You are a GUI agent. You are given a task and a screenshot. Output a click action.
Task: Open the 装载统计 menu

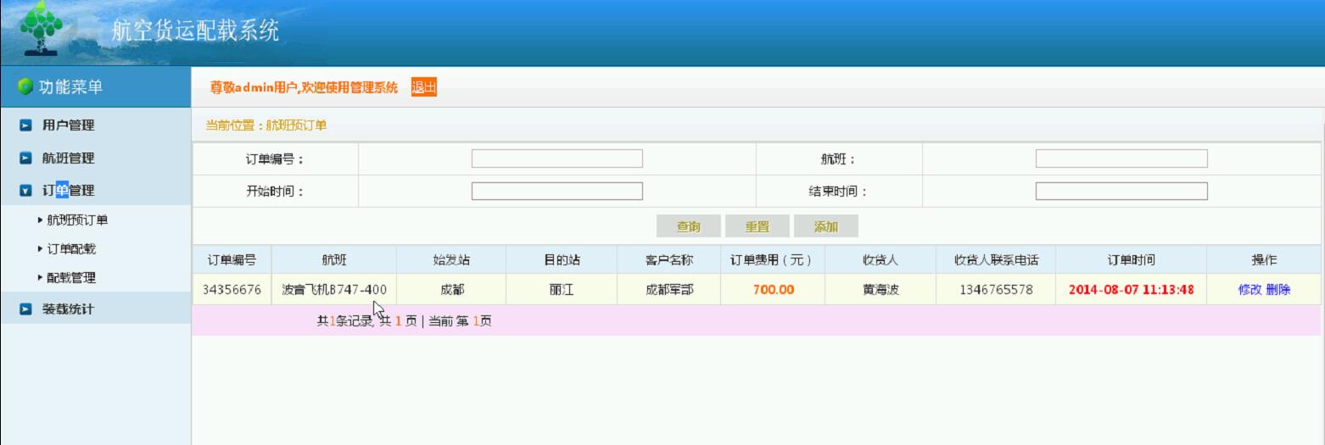(x=69, y=309)
